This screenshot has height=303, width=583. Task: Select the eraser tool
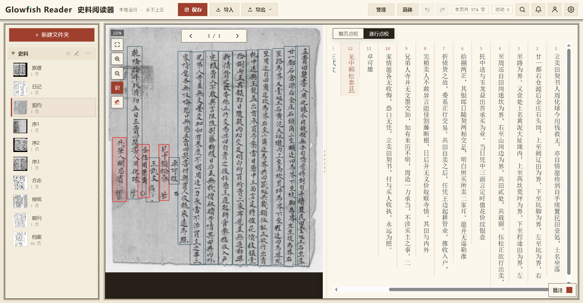point(117,102)
